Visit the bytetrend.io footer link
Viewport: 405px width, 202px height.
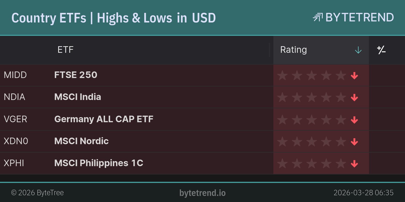(x=202, y=193)
